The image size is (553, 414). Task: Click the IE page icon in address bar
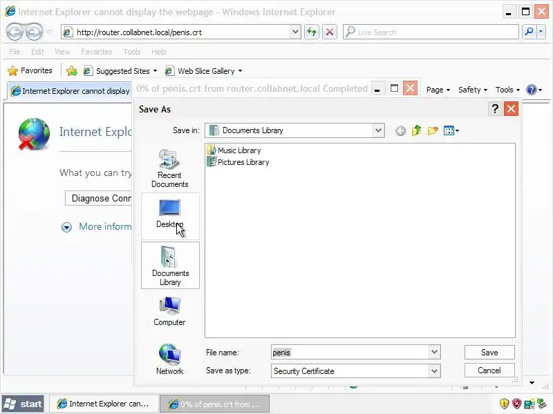pos(67,32)
